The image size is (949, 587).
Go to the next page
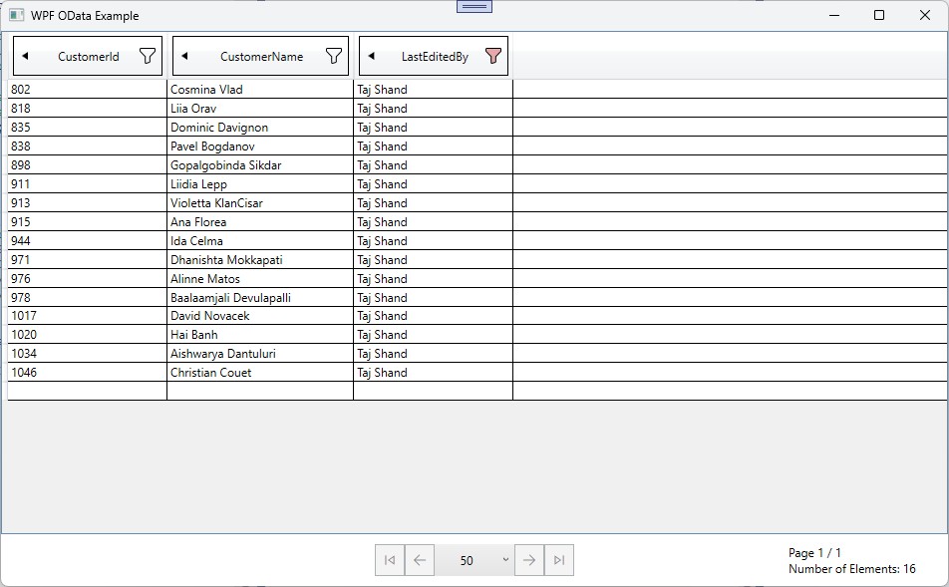tap(529, 560)
